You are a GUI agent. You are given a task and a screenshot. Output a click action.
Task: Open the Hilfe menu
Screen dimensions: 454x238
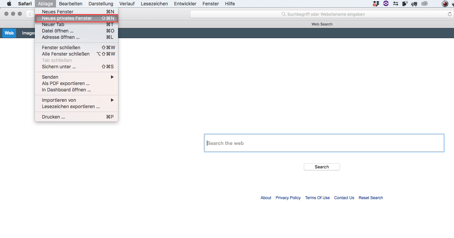230,4
